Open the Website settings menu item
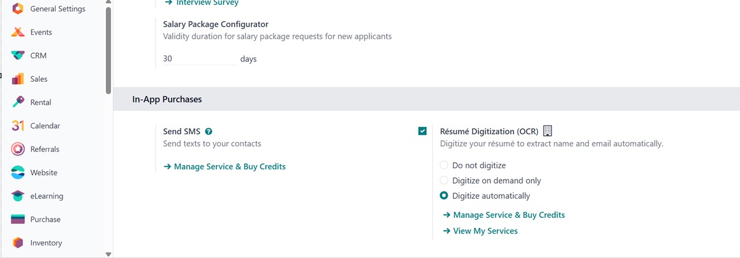740x258 pixels. coord(43,173)
